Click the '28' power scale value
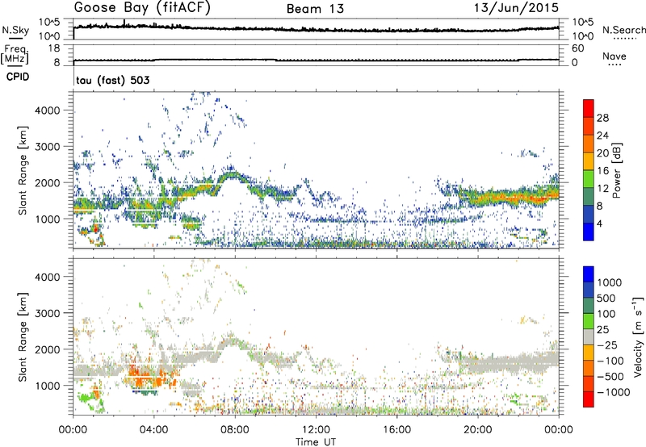Image resolution: width=646 pixels, height=447 pixels. [x=602, y=118]
